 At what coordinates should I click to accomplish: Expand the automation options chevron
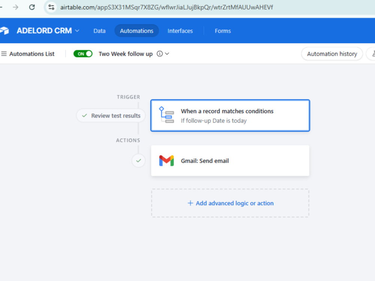[167, 54]
